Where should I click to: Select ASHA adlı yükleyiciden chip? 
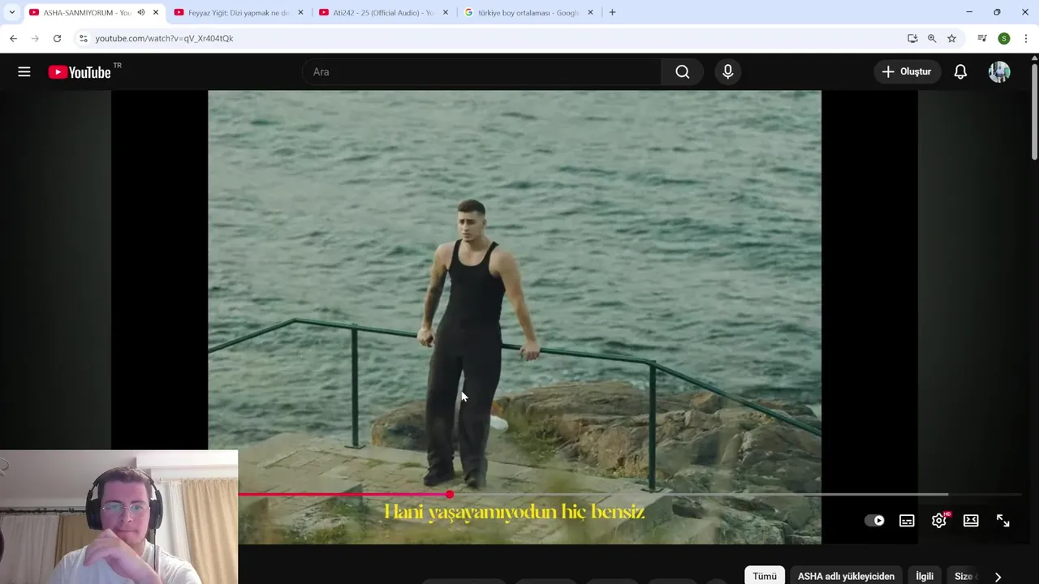(846, 576)
